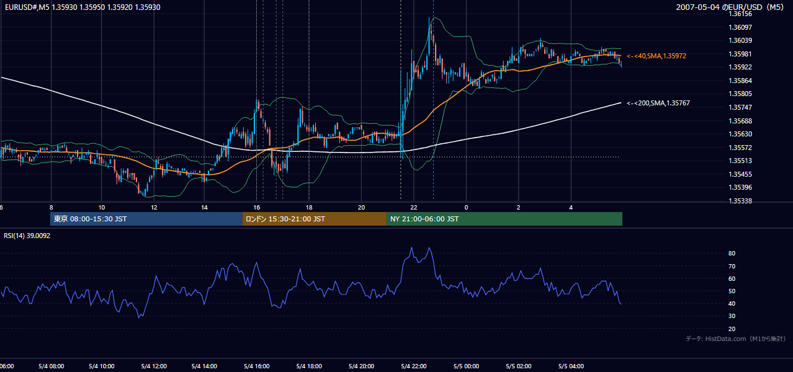Viewport: 793px width, 372px height.
Task: Click hour label 22 under price chart
Action: pyautogui.click(x=414, y=207)
